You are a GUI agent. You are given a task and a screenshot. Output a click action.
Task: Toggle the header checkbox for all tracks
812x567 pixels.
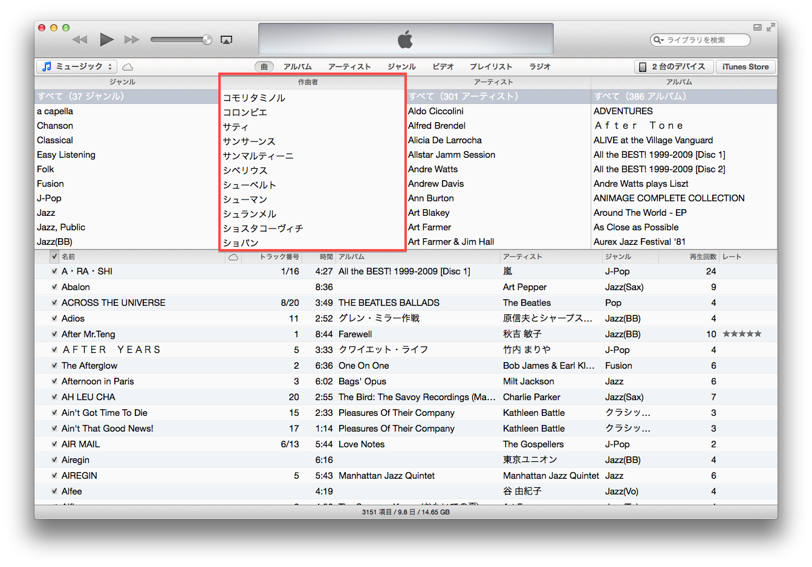pos(55,257)
